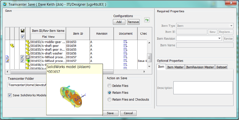Open the ItemRevision Master tab
The image size is (239, 120).
click(200, 67)
